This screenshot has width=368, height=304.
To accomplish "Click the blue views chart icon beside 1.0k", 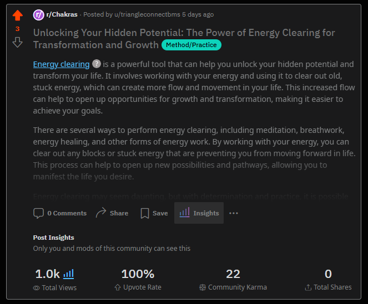I will pyautogui.click(x=69, y=274).
